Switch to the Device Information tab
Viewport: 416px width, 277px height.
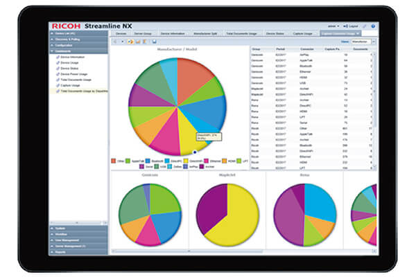pos(173,34)
